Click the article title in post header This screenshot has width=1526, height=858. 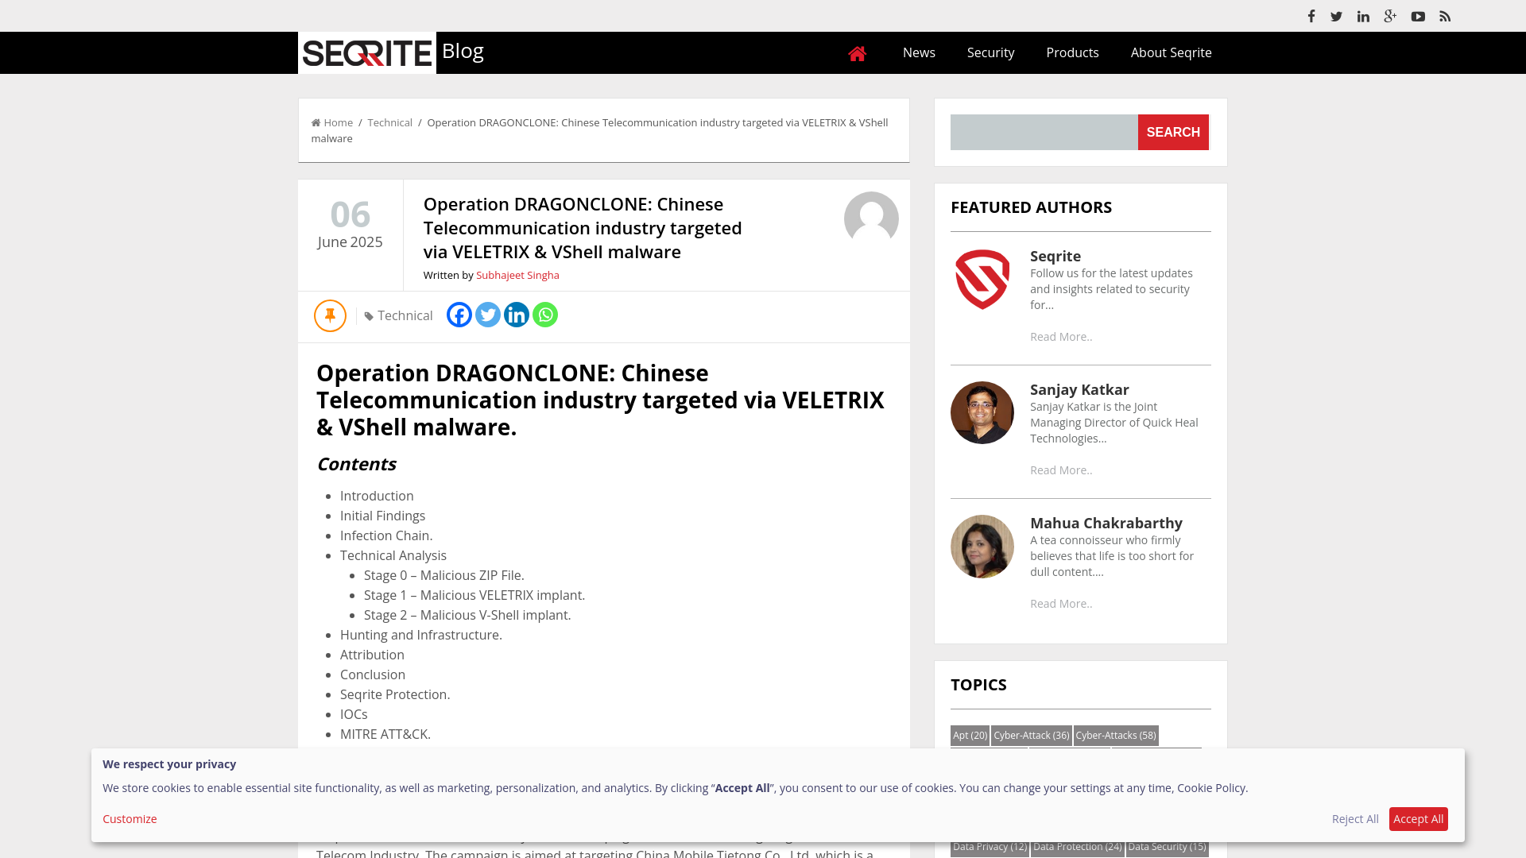coord(583,228)
